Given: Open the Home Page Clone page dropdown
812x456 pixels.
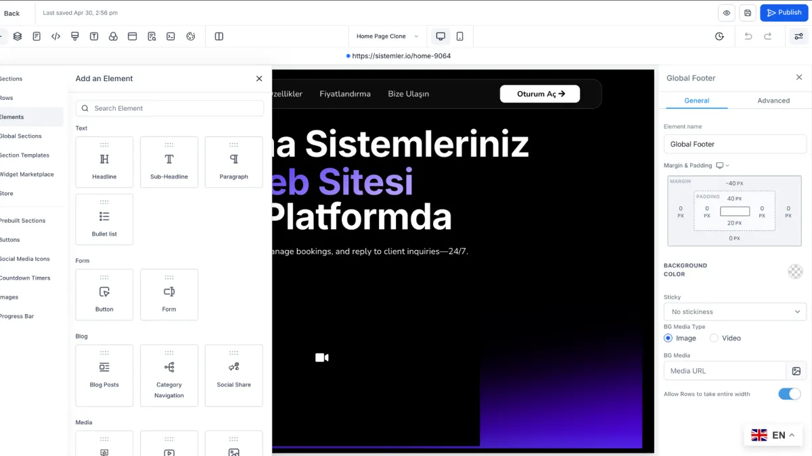Looking at the screenshot, I should click(x=387, y=36).
